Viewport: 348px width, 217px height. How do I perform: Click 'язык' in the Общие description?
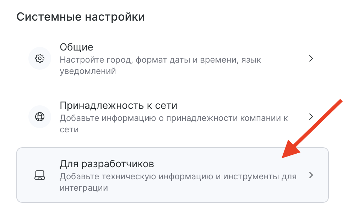[251, 60]
